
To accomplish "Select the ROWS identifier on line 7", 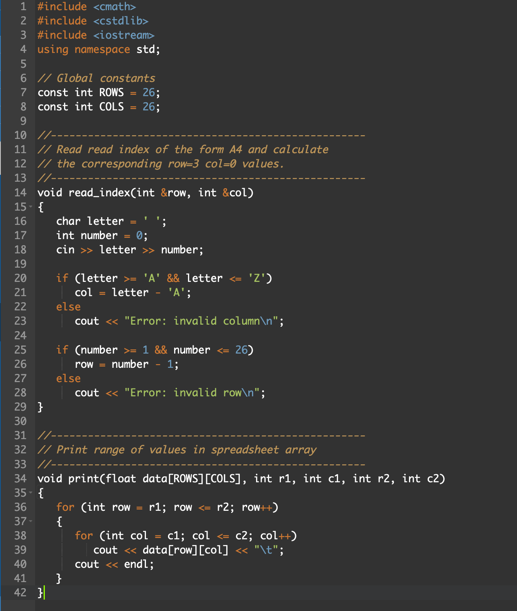I will pyautogui.click(x=111, y=92).
